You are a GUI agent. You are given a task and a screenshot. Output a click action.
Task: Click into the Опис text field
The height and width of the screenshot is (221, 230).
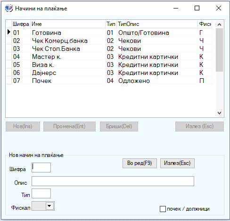click(113, 181)
